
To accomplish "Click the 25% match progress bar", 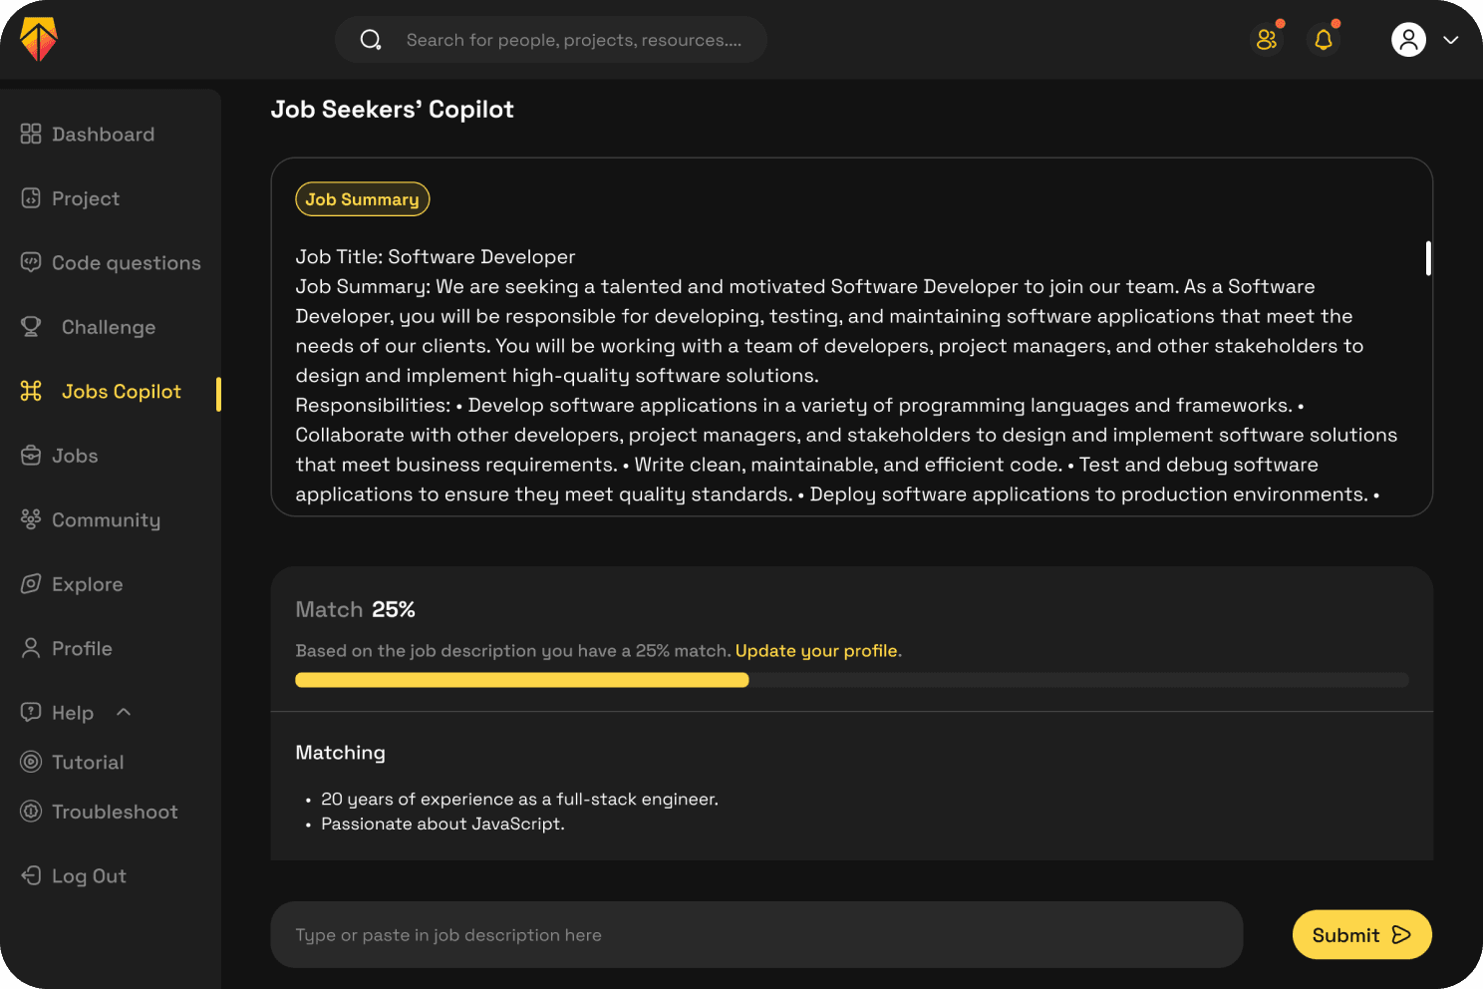I will (851, 680).
